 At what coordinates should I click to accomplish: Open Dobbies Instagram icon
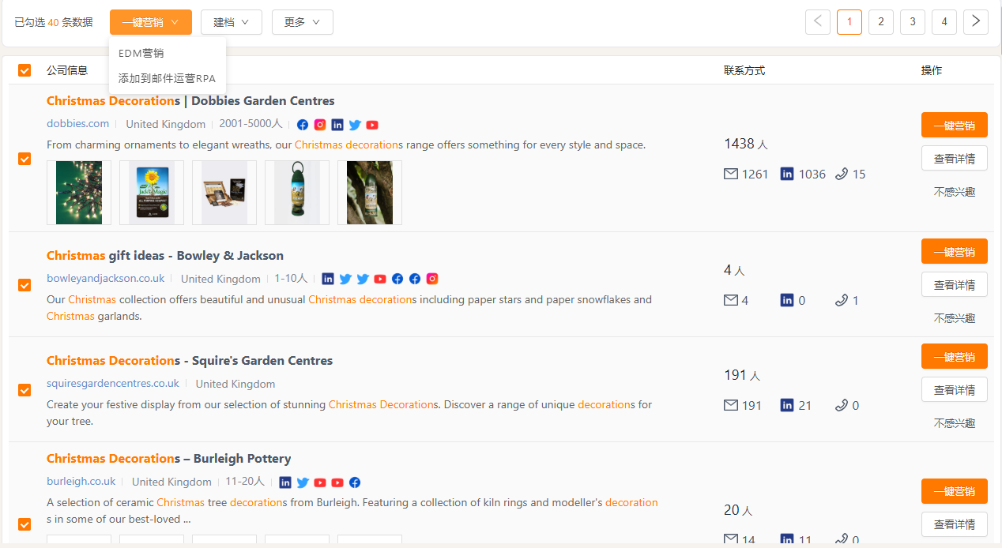(320, 125)
